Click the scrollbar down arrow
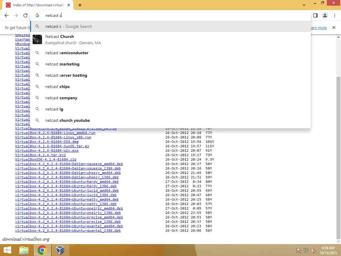The height and width of the screenshot is (256, 341). pos(338,241)
